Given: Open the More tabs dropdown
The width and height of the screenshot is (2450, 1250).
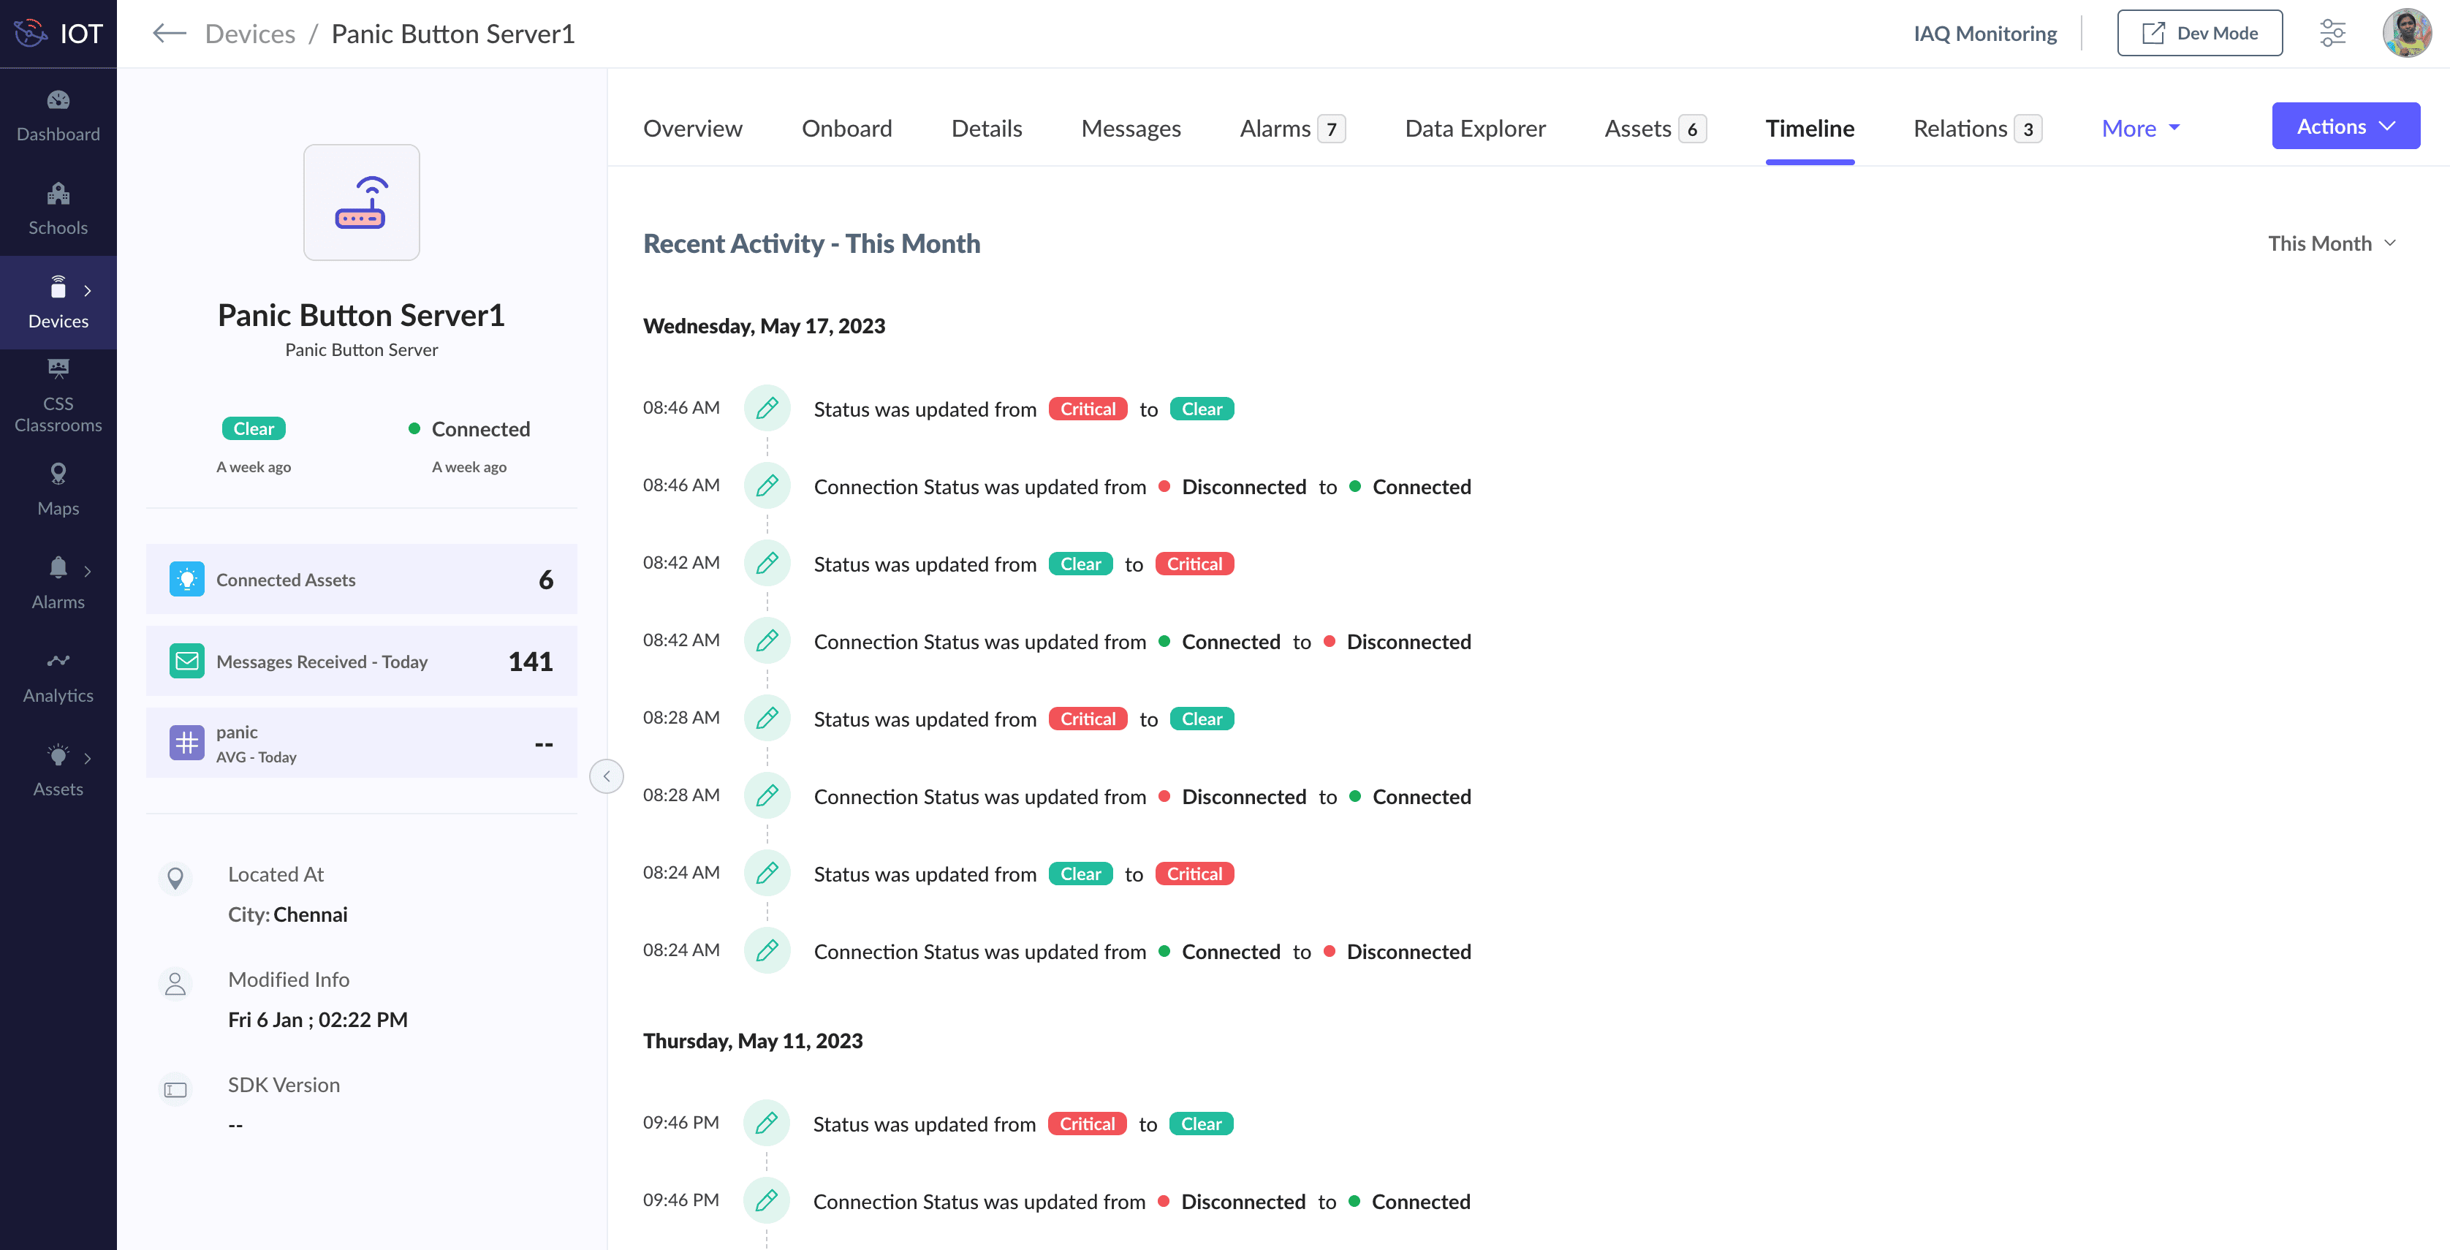Looking at the screenshot, I should tap(2140, 129).
